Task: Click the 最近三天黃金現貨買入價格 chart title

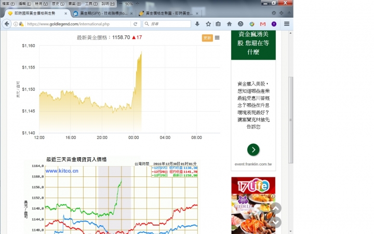Action: (x=76, y=159)
